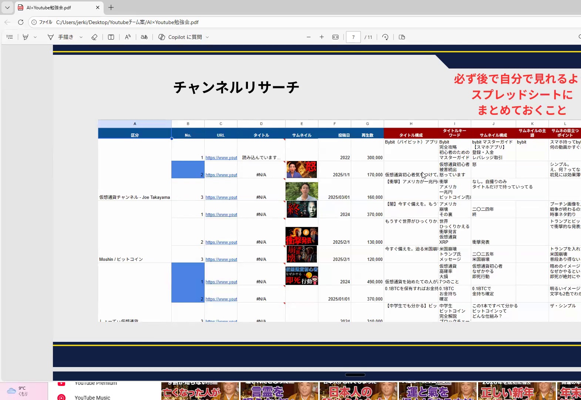Open the page view settings icon

click(x=402, y=37)
